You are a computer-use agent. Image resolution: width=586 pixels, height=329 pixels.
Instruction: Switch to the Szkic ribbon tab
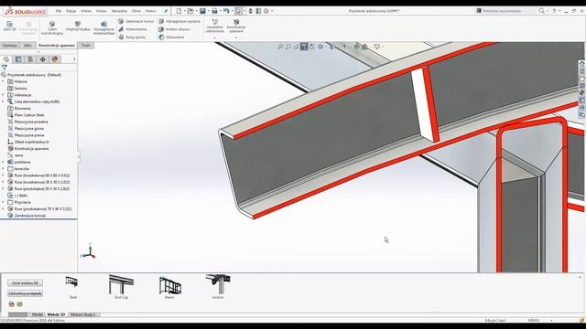(27, 46)
